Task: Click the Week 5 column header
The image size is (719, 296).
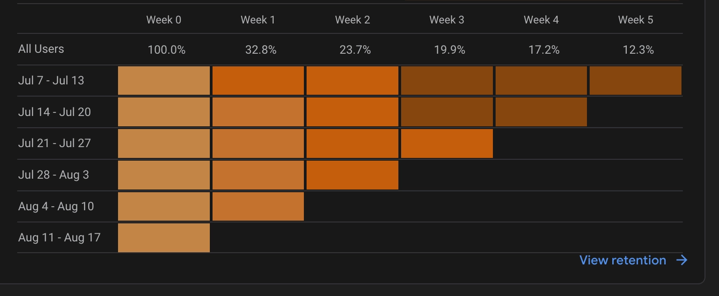Action: tap(635, 20)
